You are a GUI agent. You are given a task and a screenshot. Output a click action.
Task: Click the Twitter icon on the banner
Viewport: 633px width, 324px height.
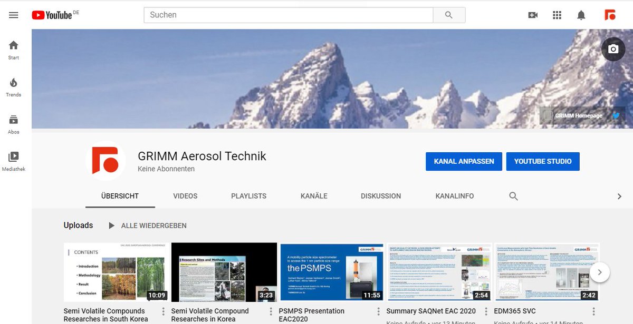616,115
